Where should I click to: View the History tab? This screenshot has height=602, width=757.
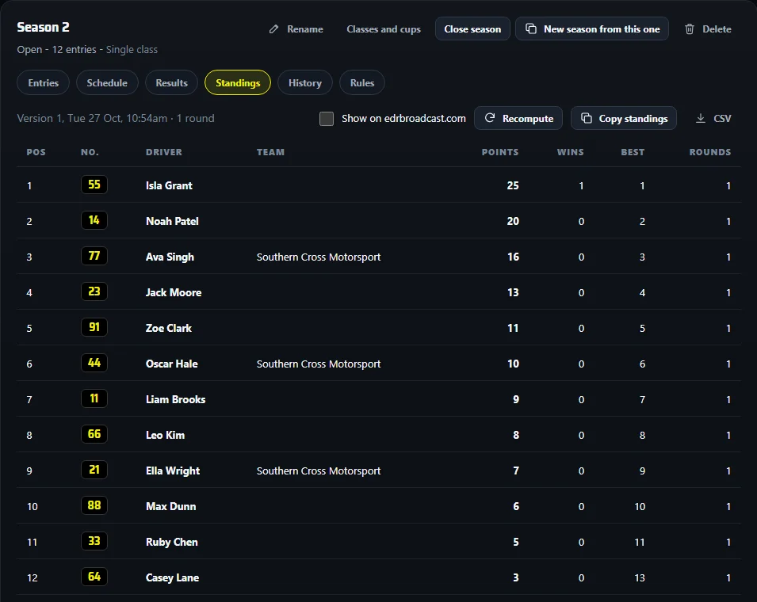pos(304,82)
